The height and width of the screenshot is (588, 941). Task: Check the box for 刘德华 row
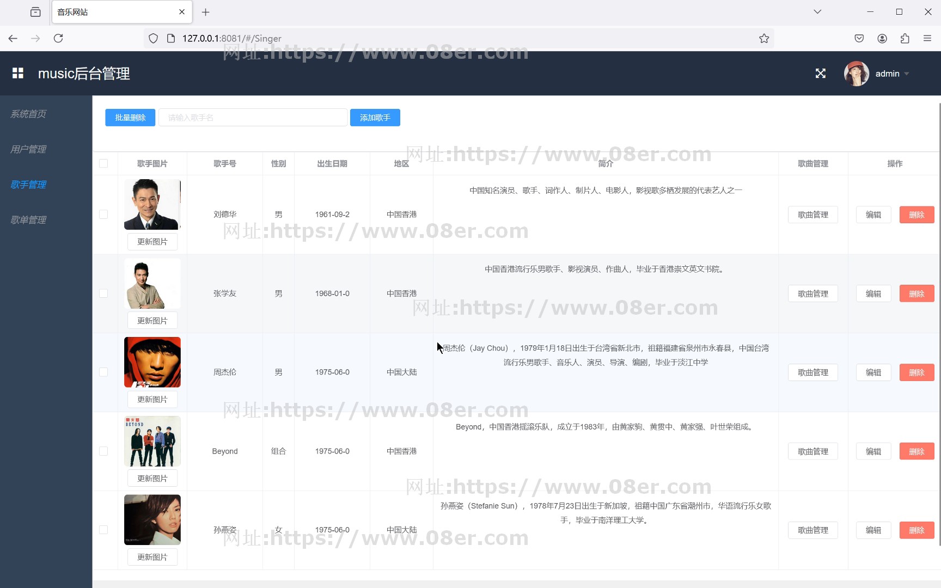click(x=103, y=215)
